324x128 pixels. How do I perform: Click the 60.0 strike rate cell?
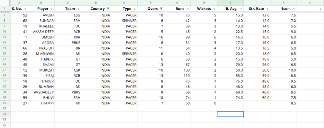[x=257, y=98]
